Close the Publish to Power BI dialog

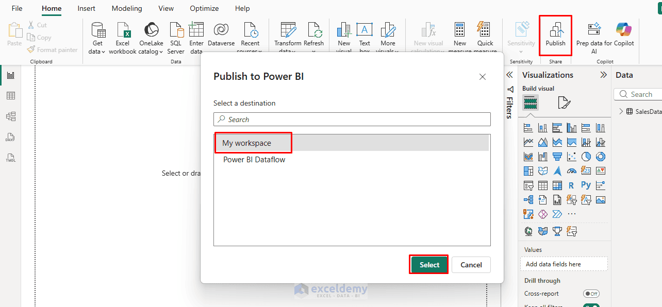(x=483, y=77)
